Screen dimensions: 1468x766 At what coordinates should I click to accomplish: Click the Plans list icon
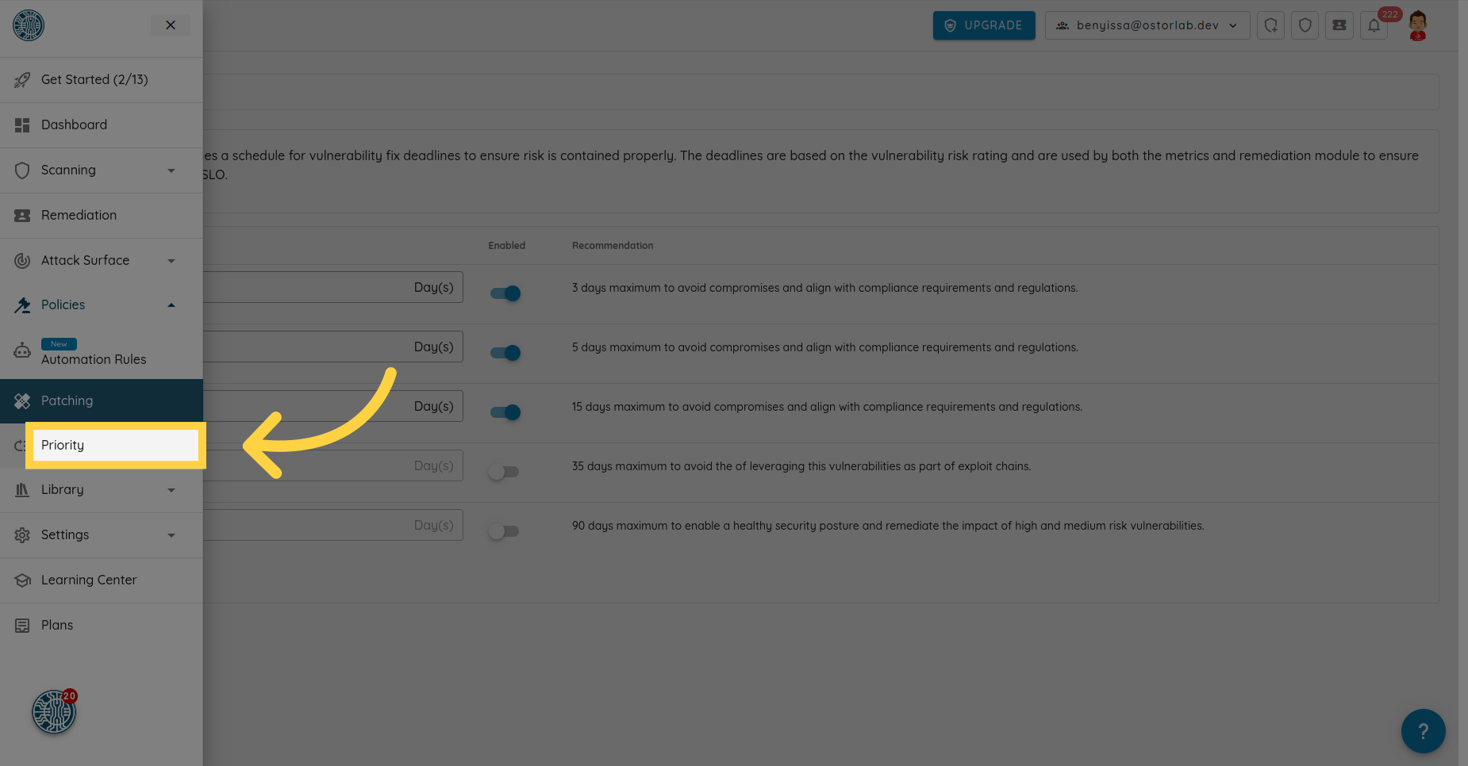(x=22, y=626)
